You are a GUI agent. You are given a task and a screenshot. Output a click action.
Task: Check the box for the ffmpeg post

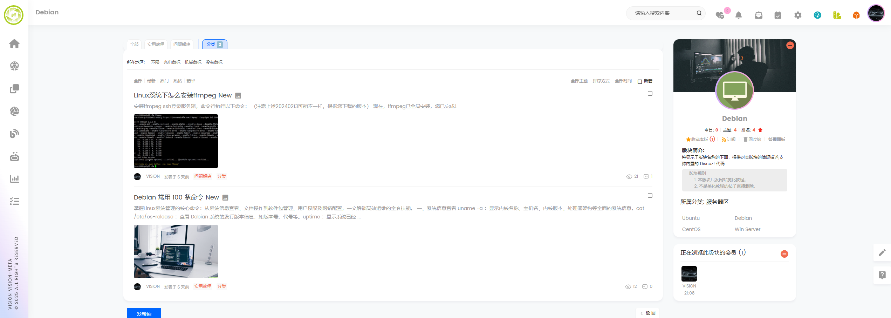click(650, 94)
